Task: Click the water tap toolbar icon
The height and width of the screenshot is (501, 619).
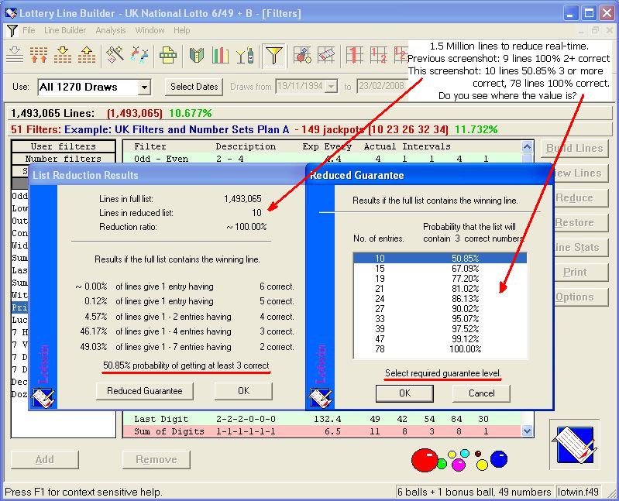Action: click(x=140, y=55)
